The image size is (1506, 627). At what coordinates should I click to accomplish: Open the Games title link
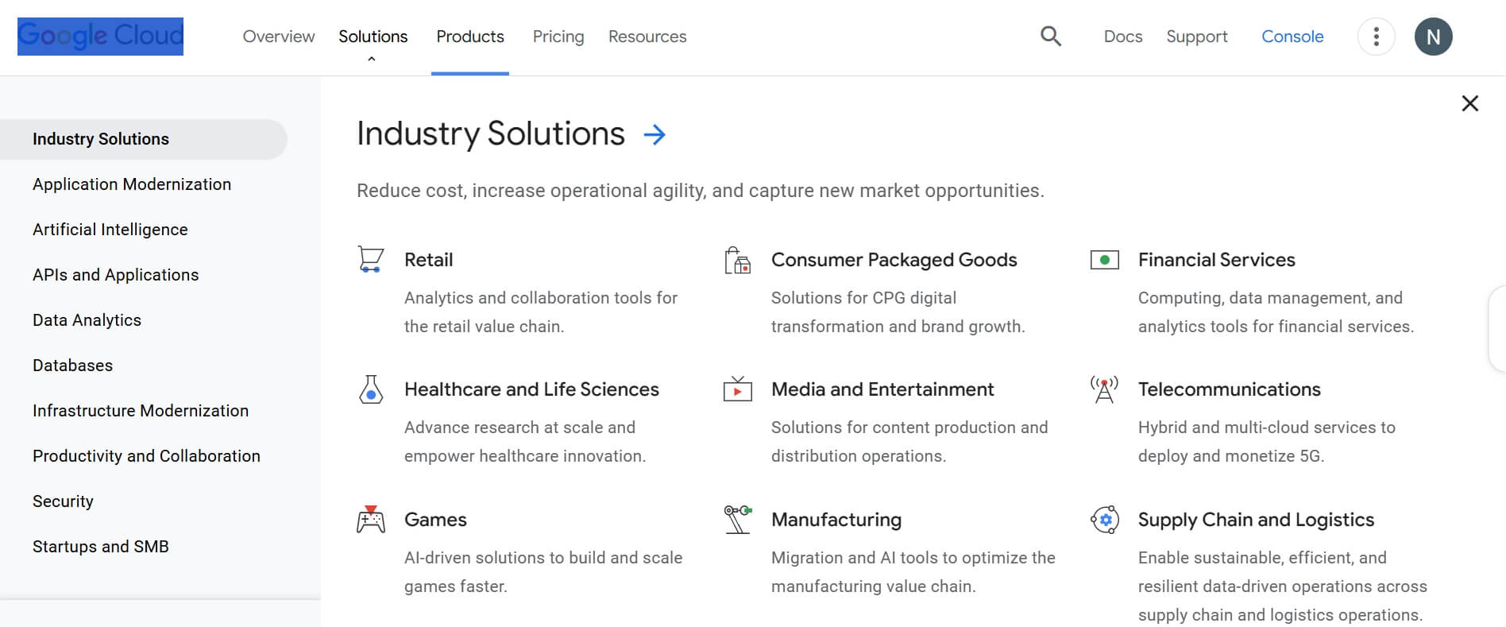pos(436,520)
